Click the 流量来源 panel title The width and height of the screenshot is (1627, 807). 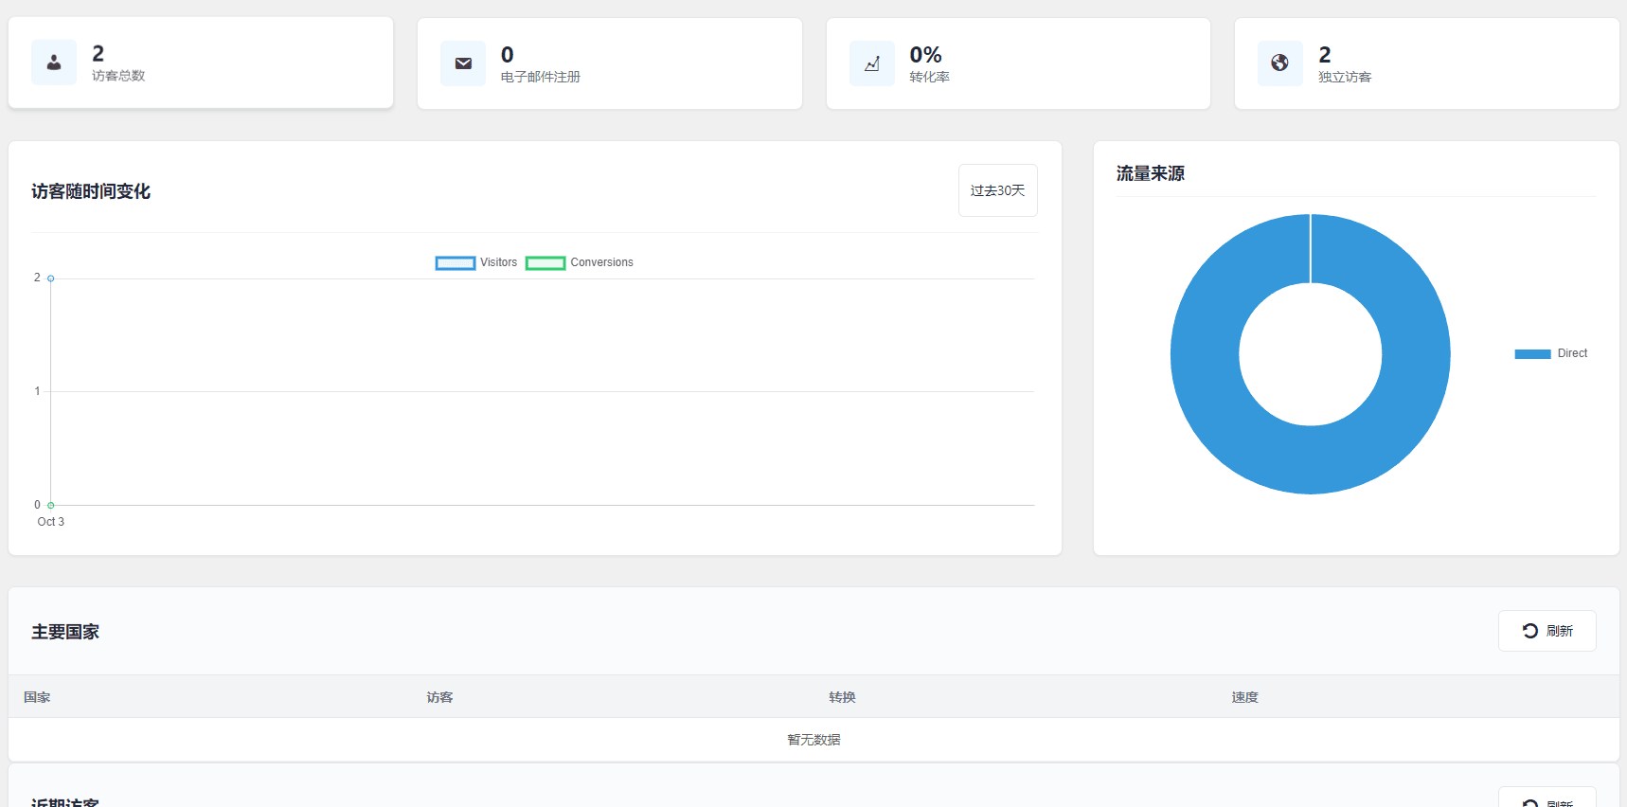coord(1151,173)
